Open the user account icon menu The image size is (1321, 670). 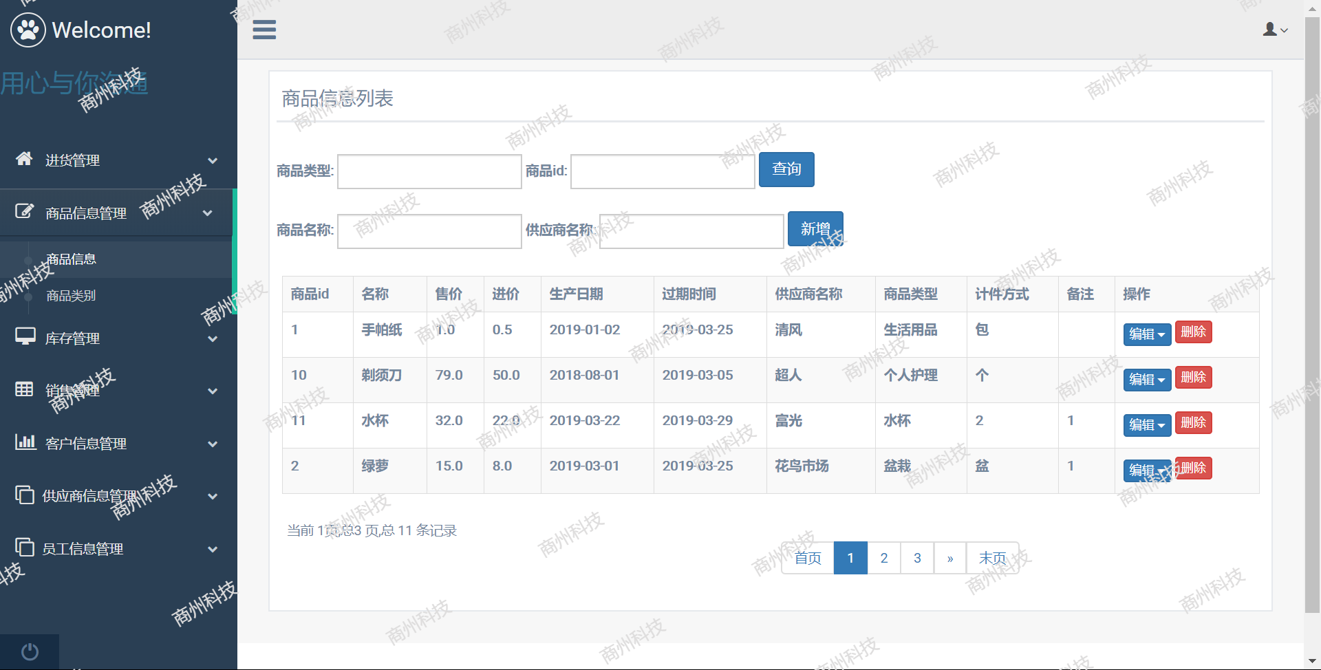pyautogui.click(x=1276, y=30)
